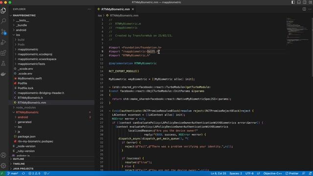Image resolution: width=313 pixels, height=176 pixels.
Task: Change line ending via LF
Action: [258, 174]
